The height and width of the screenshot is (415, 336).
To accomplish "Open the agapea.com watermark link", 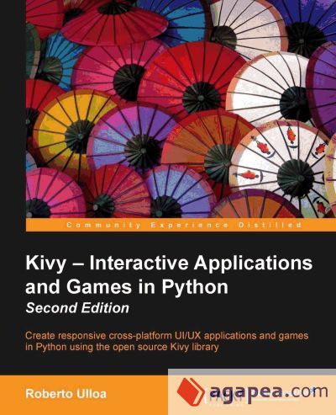I will click(x=252, y=391).
